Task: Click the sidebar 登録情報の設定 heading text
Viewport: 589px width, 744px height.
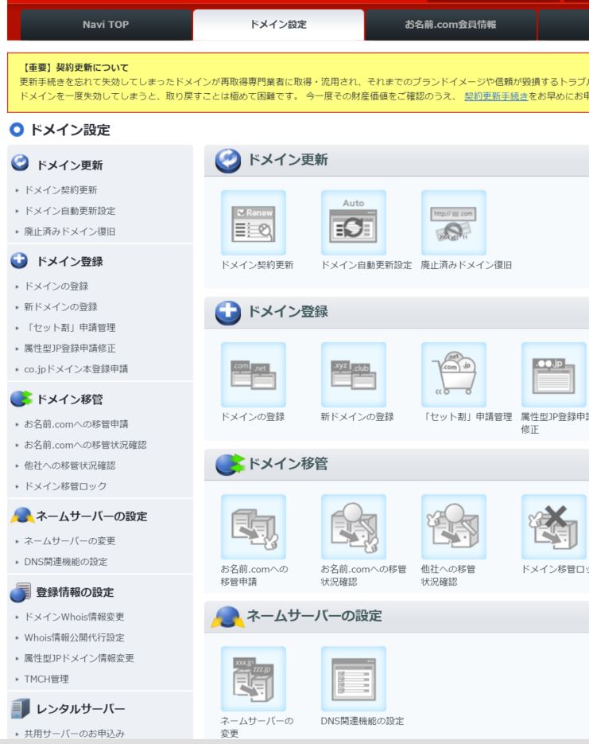Action: coord(75,592)
